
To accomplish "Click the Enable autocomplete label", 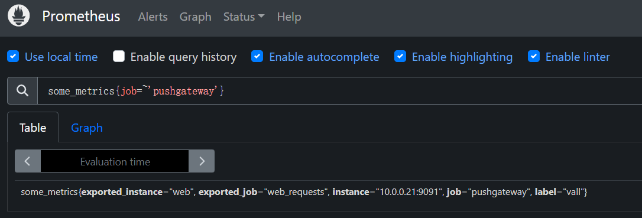I will pyautogui.click(x=325, y=57).
